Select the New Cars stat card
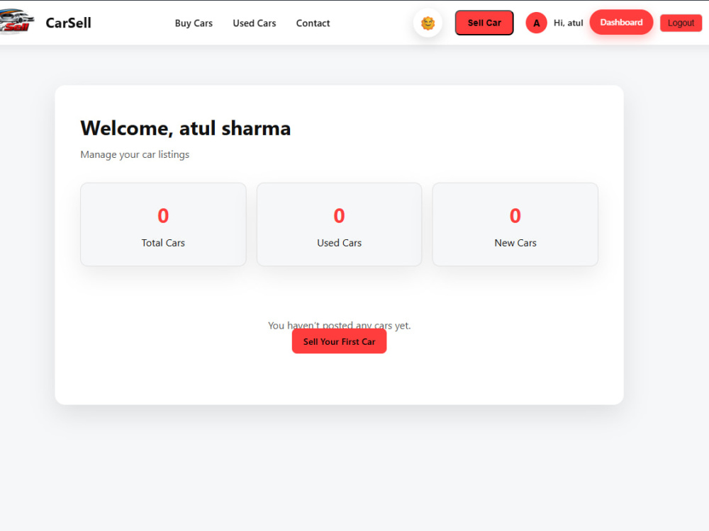 [515, 224]
